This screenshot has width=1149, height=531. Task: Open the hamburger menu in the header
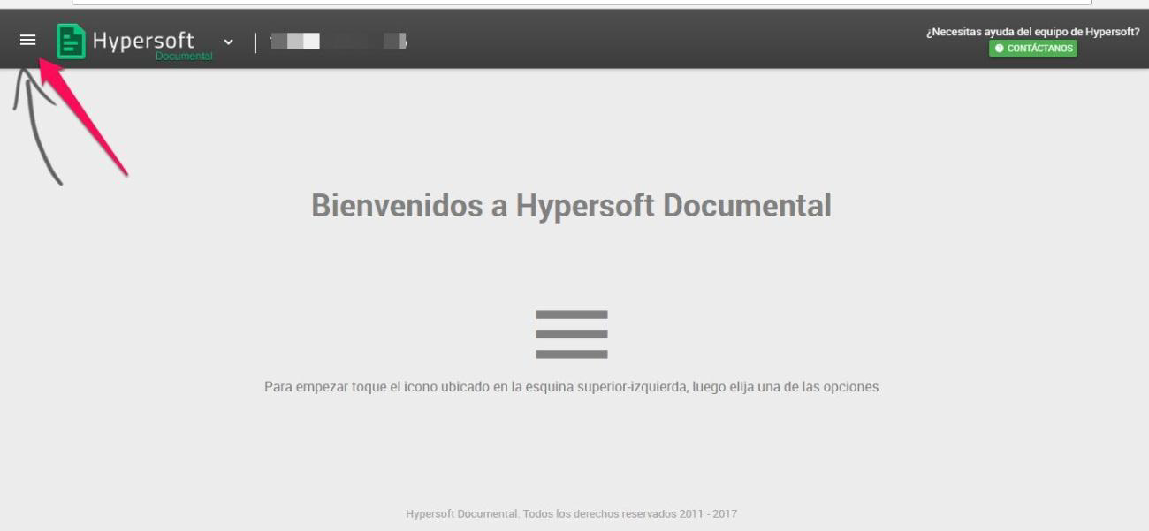[x=28, y=40]
